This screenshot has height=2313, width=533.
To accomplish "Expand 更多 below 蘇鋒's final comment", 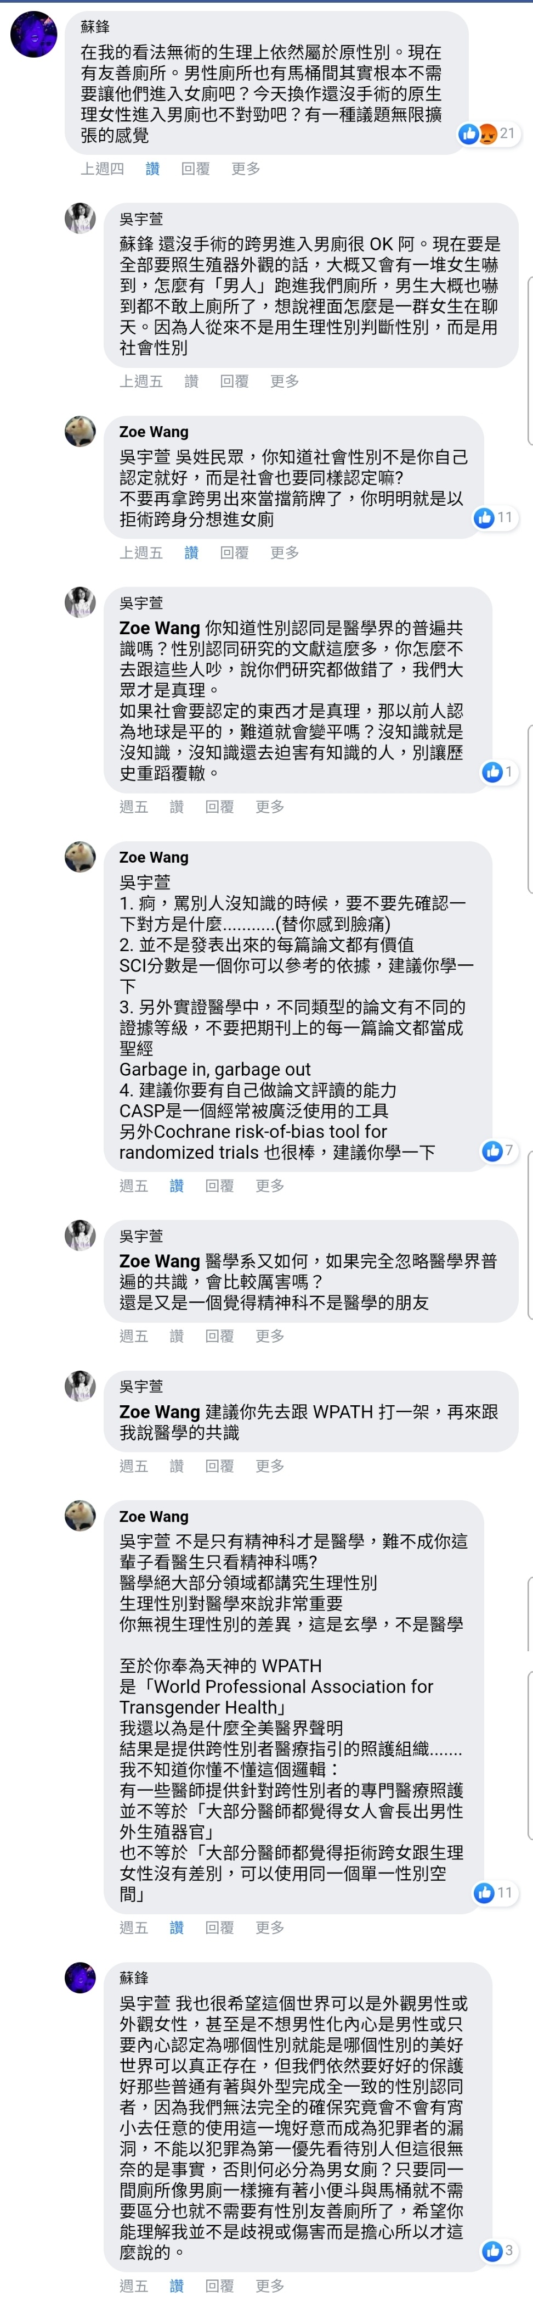I will click(x=270, y=2285).
